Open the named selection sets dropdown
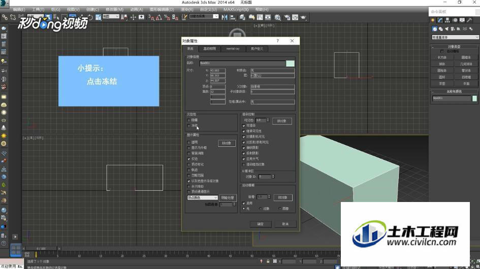This screenshot has width=480, height=269. tap(204, 16)
